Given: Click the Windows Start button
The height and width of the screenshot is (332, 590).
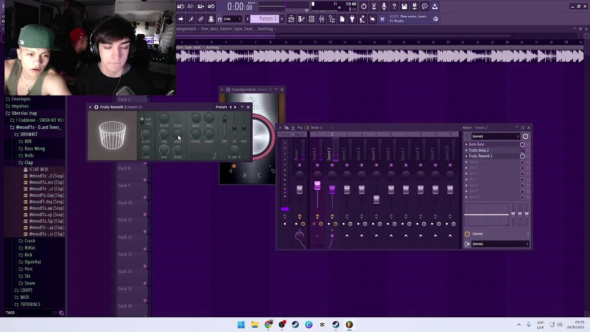Looking at the screenshot, I should click(241, 325).
